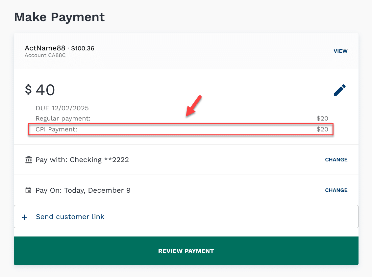This screenshot has height=277, width=372.
Task: Click the bank icon beside Pay with
Action: point(29,160)
